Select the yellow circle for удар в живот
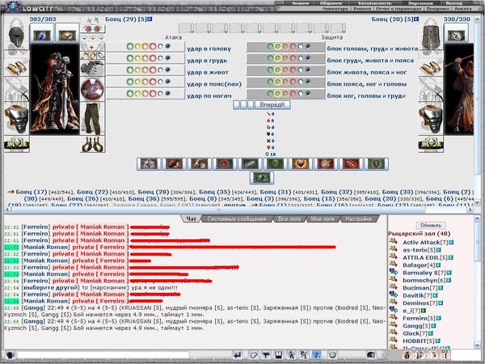 (x=137, y=70)
